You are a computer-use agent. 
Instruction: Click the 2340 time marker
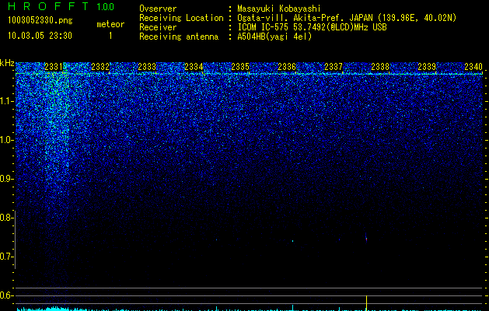coord(473,66)
